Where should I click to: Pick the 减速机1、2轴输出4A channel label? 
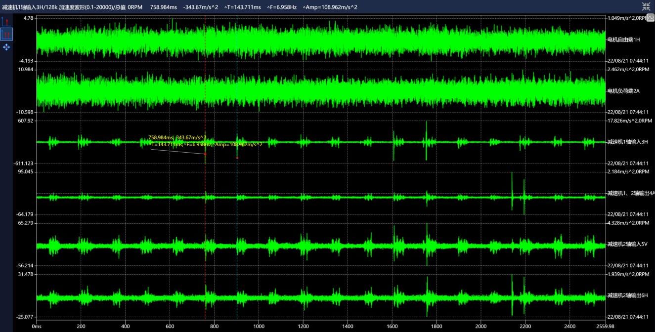[630, 193]
